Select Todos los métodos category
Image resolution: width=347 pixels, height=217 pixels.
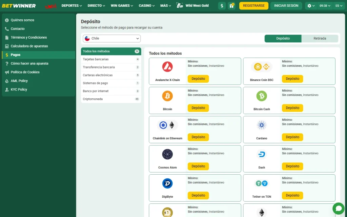[x=111, y=51]
